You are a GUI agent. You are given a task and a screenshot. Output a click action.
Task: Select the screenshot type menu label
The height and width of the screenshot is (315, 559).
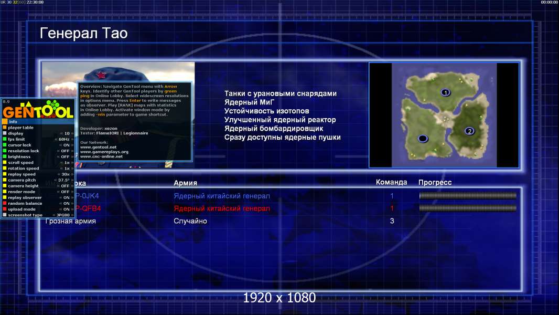25,215
